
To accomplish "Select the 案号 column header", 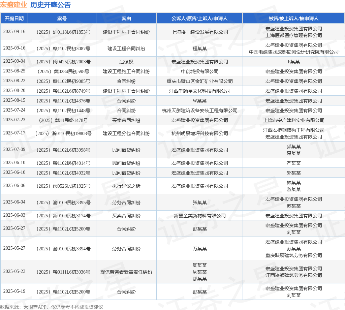I will tap(62, 19).
